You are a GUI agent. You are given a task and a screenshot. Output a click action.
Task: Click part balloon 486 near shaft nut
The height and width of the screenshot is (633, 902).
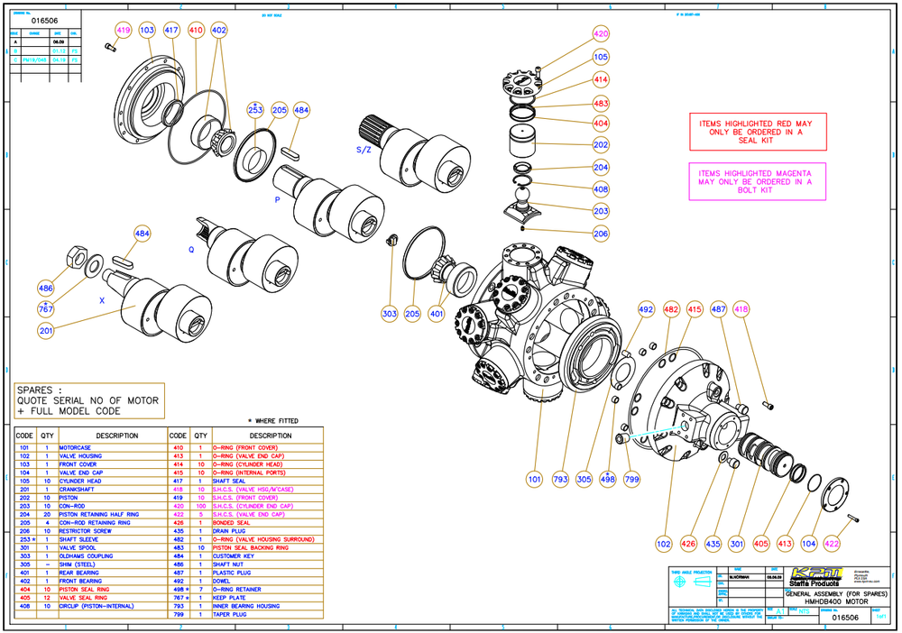coord(46,288)
